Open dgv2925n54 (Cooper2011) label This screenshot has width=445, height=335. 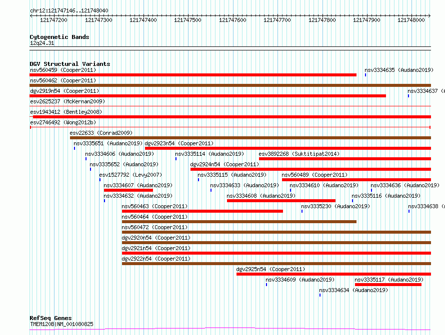(x=270, y=269)
